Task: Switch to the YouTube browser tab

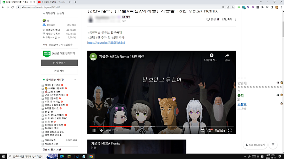Action: coord(54,2)
